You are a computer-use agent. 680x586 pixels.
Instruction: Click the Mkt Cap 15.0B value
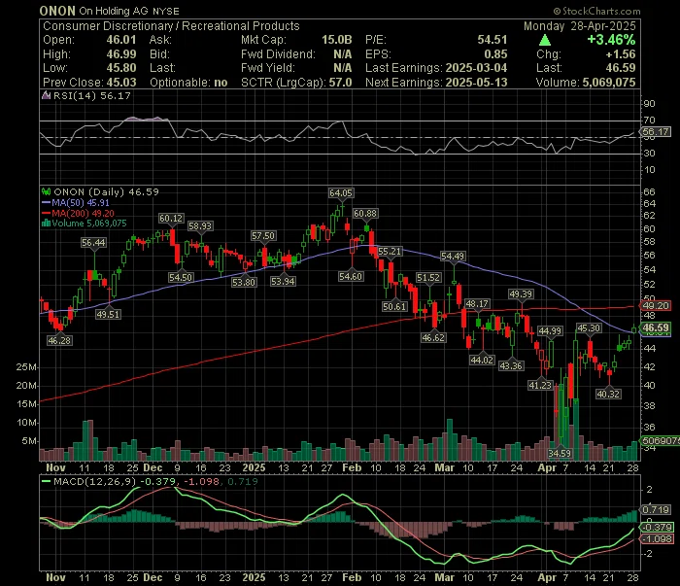tap(336, 40)
